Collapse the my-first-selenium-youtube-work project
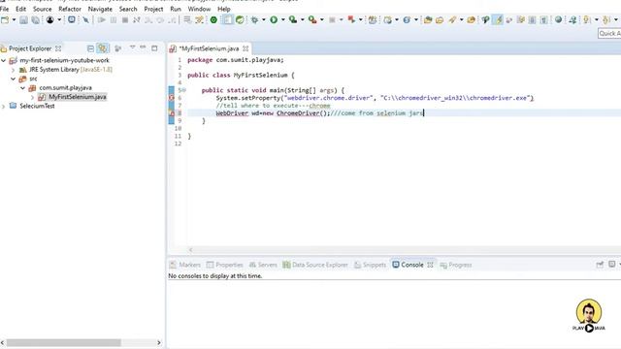Image resolution: width=621 pixels, height=349 pixels. [4, 60]
